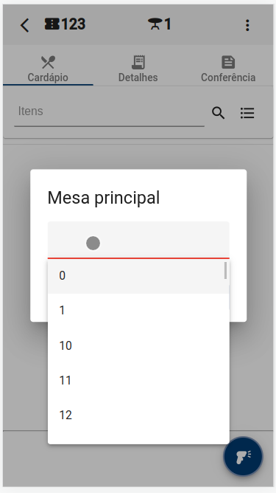
Task: Tap the ticket icon beside 123
Action: [52, 24]
